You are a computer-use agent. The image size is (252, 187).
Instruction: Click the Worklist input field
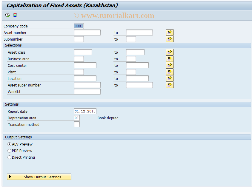pyautogui.click(x=87, y=92)
